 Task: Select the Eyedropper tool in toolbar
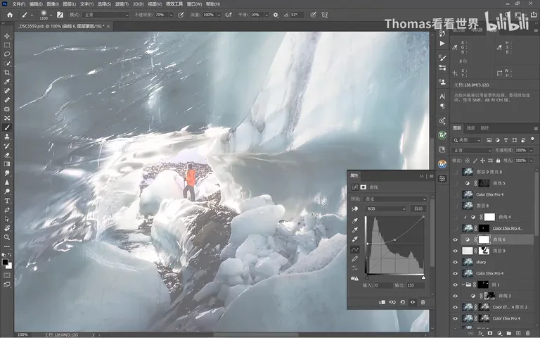coord(7,82)
